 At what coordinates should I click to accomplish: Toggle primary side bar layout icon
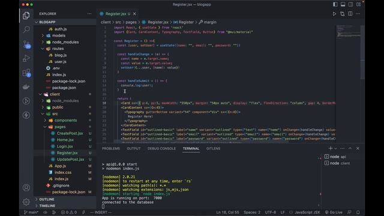click(335, 4)
